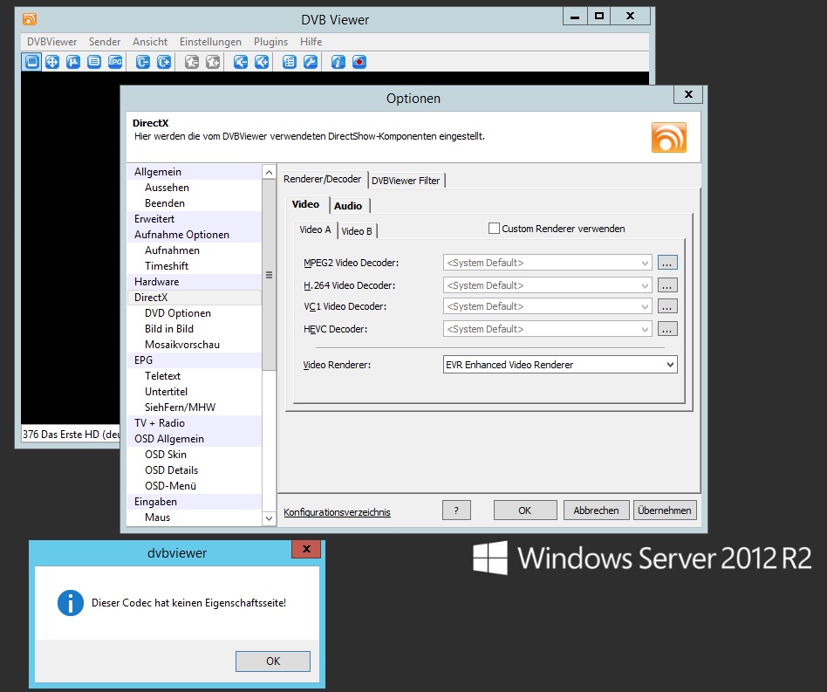Image resolution: width=827 pixels, height=692 pixels.
Task: Switch to the Video B tab
Action: [x=357, y=231]
